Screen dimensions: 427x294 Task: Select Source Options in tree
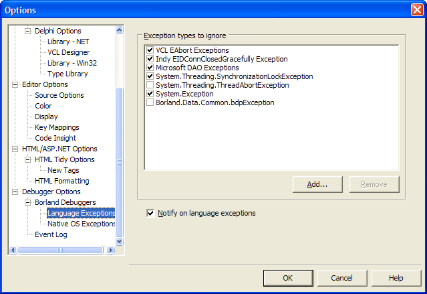pos(59,95)
